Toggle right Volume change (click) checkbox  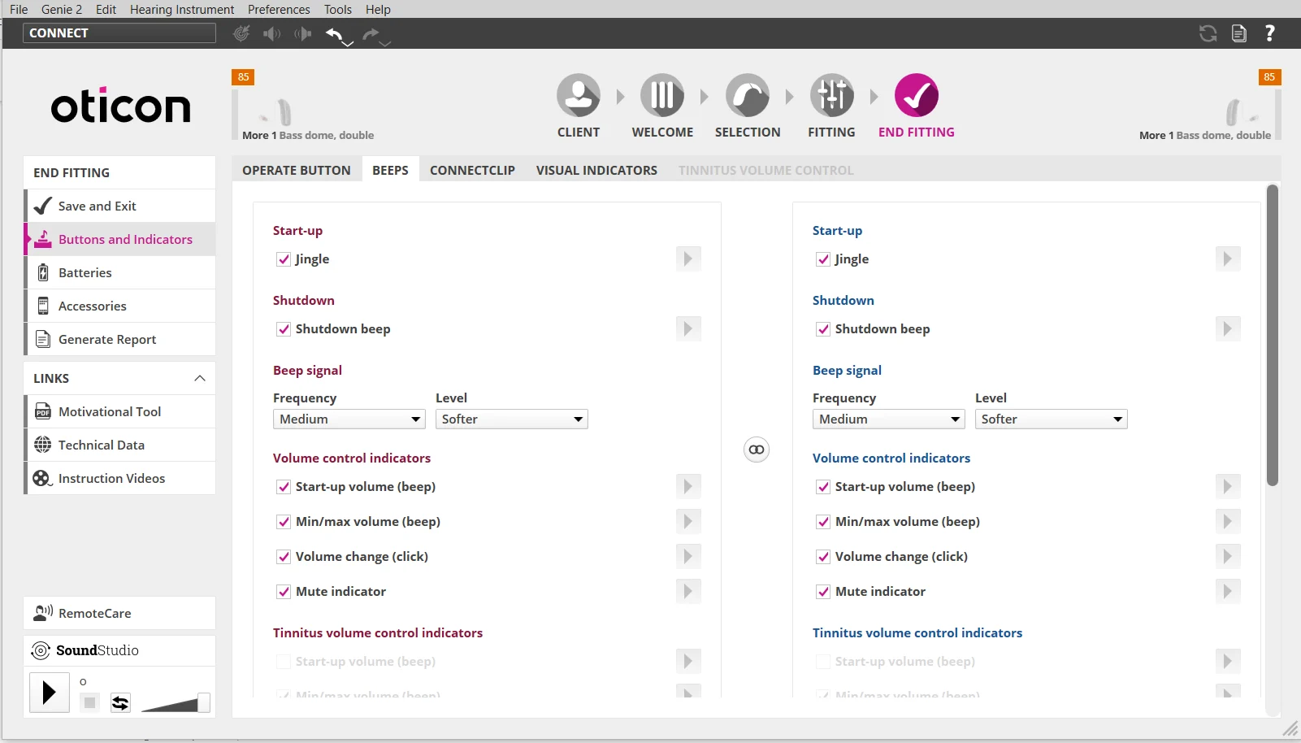click(x=823, y=557)
